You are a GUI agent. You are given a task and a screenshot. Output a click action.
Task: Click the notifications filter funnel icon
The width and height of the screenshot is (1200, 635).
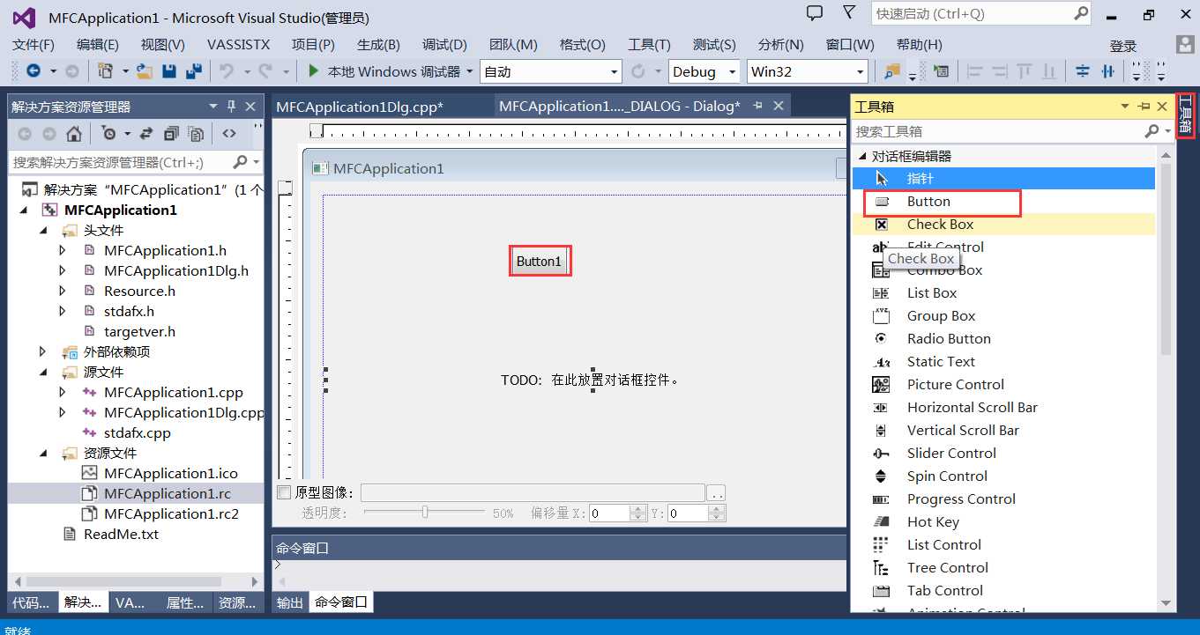[x=848, y=13]
